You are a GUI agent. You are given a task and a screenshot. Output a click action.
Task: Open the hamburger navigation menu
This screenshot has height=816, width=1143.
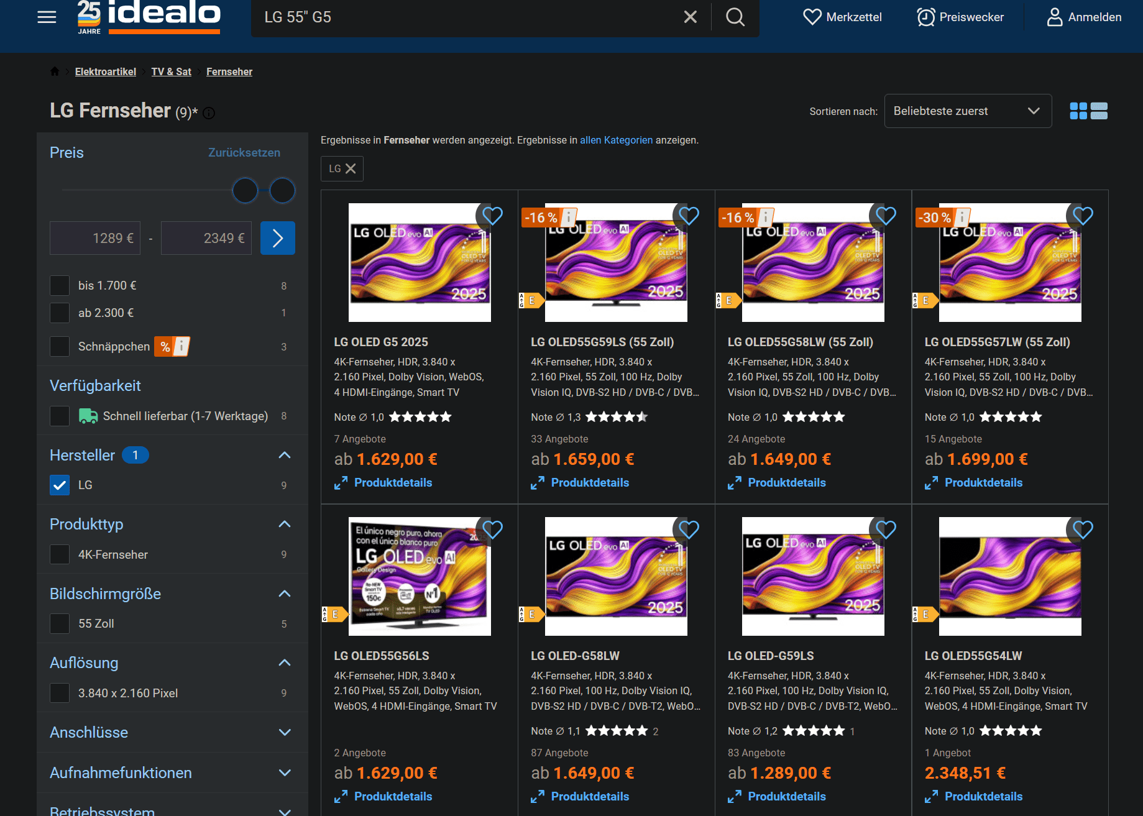click(47, 17)
